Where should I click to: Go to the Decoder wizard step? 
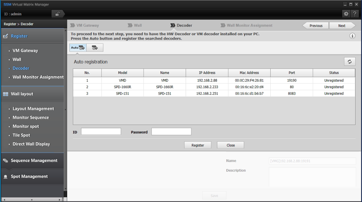pyautogui.click(x=181, y=25)
